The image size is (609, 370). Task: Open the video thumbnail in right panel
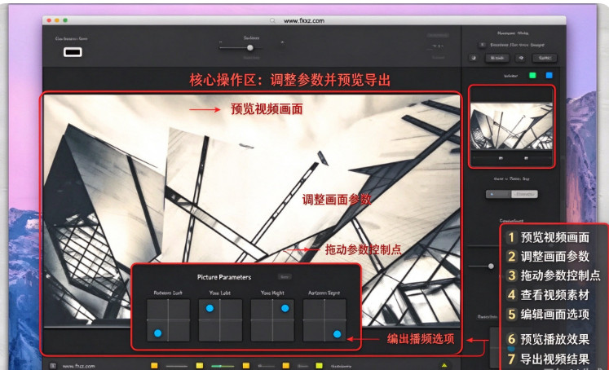pos(511,126)
